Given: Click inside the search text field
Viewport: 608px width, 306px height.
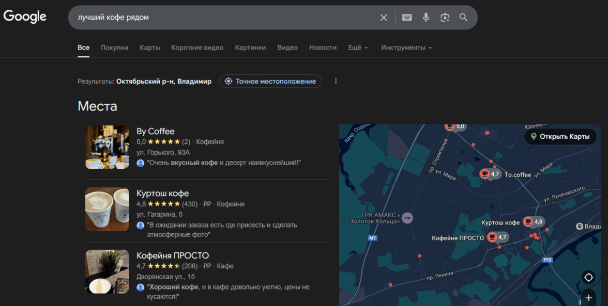Looking at the screenshot, I should [x=222, y=18].
